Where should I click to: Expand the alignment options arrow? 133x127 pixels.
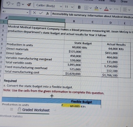pyautogui.click(x=129, y=10)
